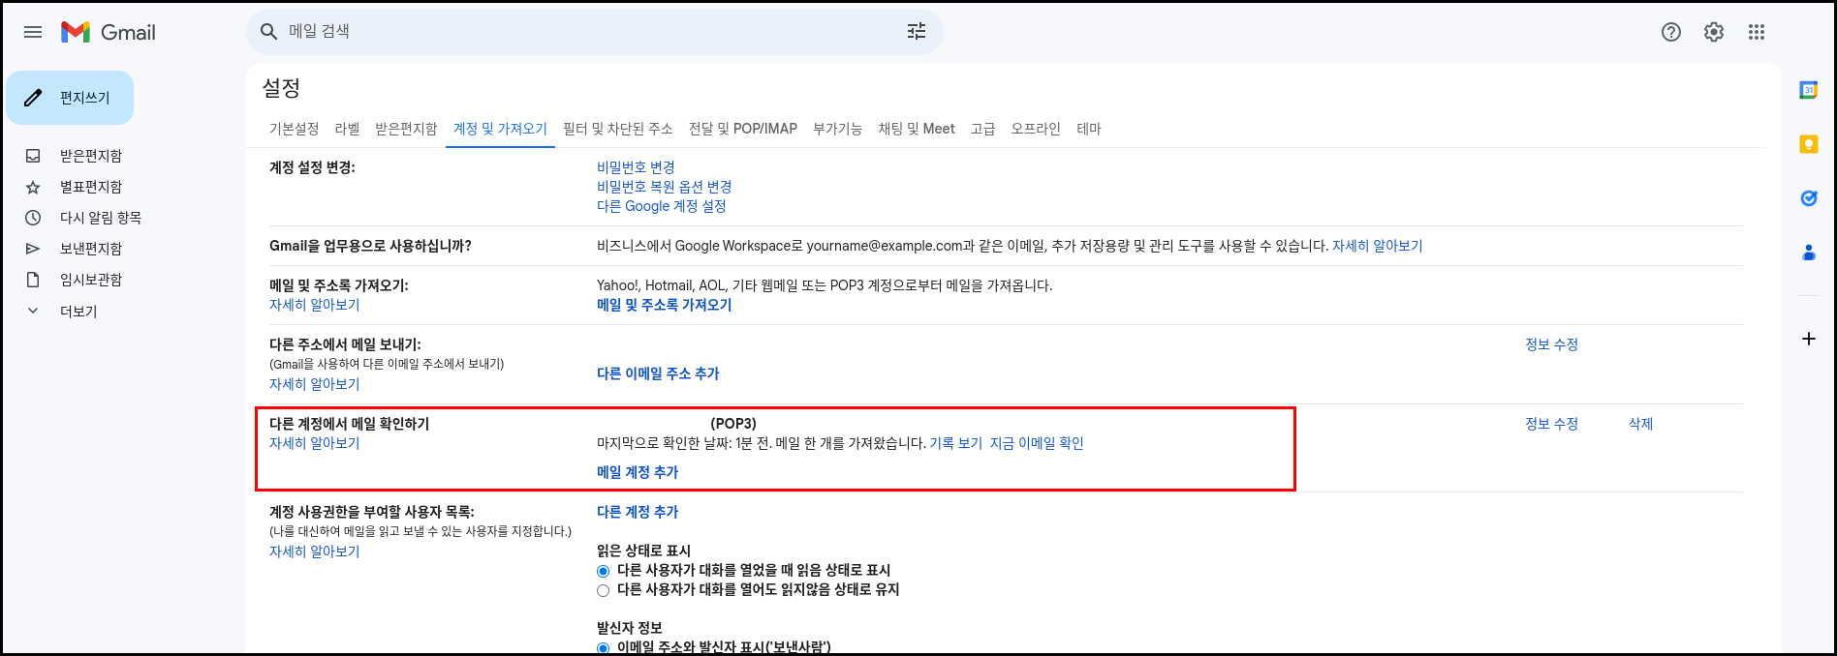Click the 다른 계정 추가 link

638,512
